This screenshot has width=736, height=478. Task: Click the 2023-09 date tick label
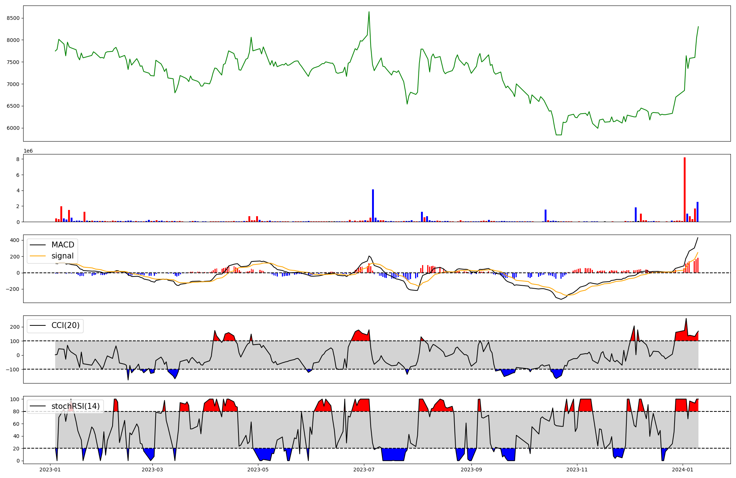click(471, 470)
